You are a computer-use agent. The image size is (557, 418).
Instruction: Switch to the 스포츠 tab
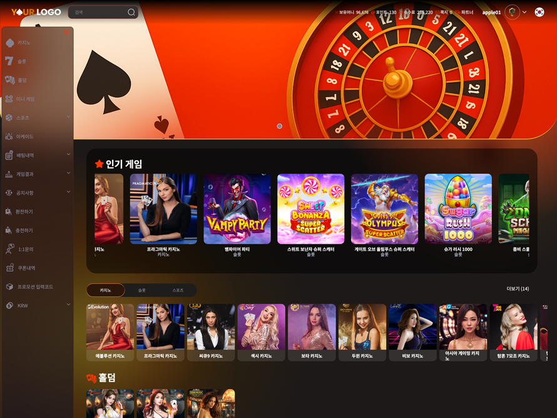[178, 290]
